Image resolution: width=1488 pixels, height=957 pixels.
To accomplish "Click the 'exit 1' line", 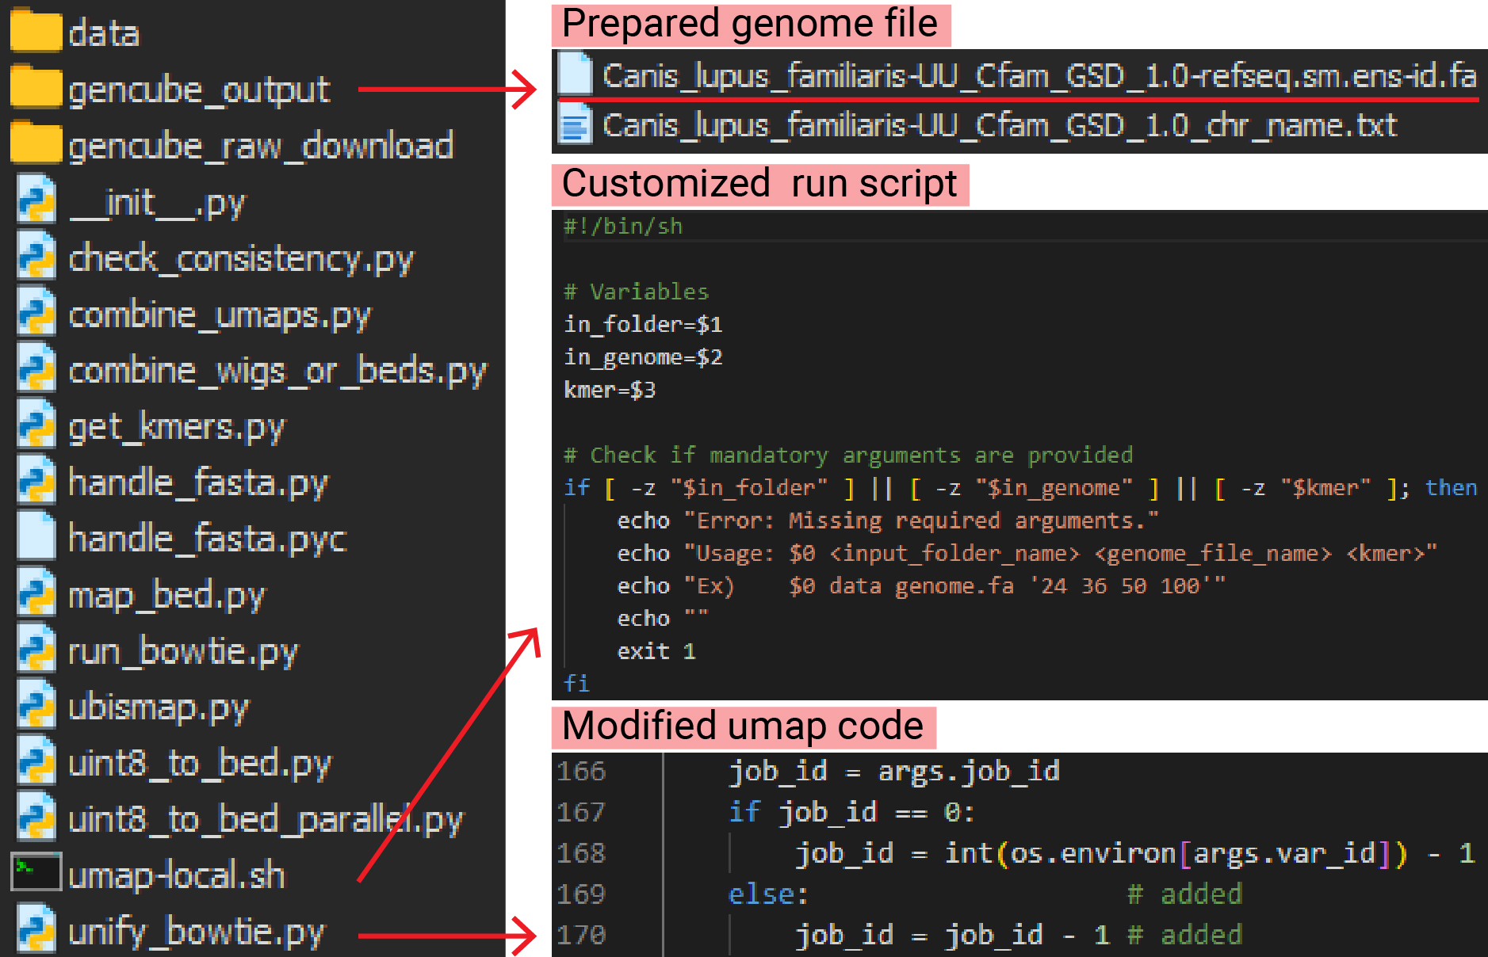I will [656, 651].
